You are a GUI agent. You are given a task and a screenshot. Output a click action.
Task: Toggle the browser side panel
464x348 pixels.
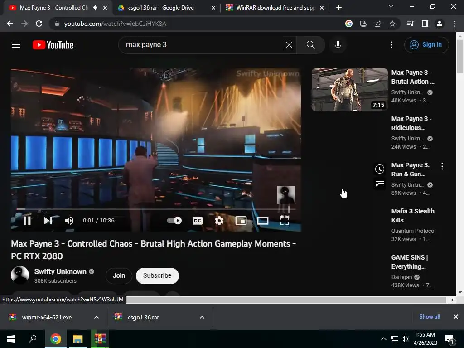(425, 24)
